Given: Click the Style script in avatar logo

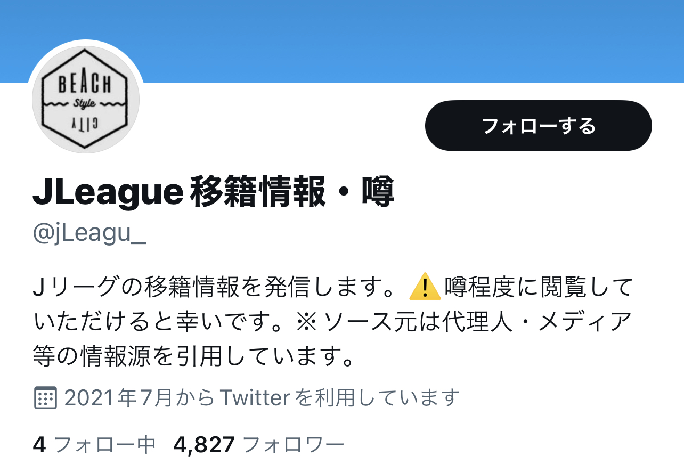Looking at the screenshot, I should 85,103.
